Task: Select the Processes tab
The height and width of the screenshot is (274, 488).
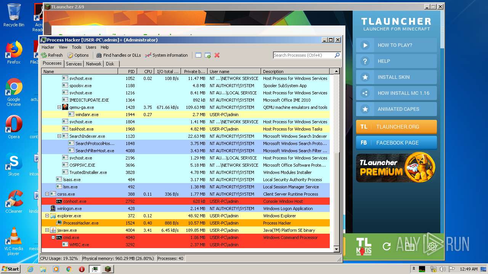Action: coord(52,64)
